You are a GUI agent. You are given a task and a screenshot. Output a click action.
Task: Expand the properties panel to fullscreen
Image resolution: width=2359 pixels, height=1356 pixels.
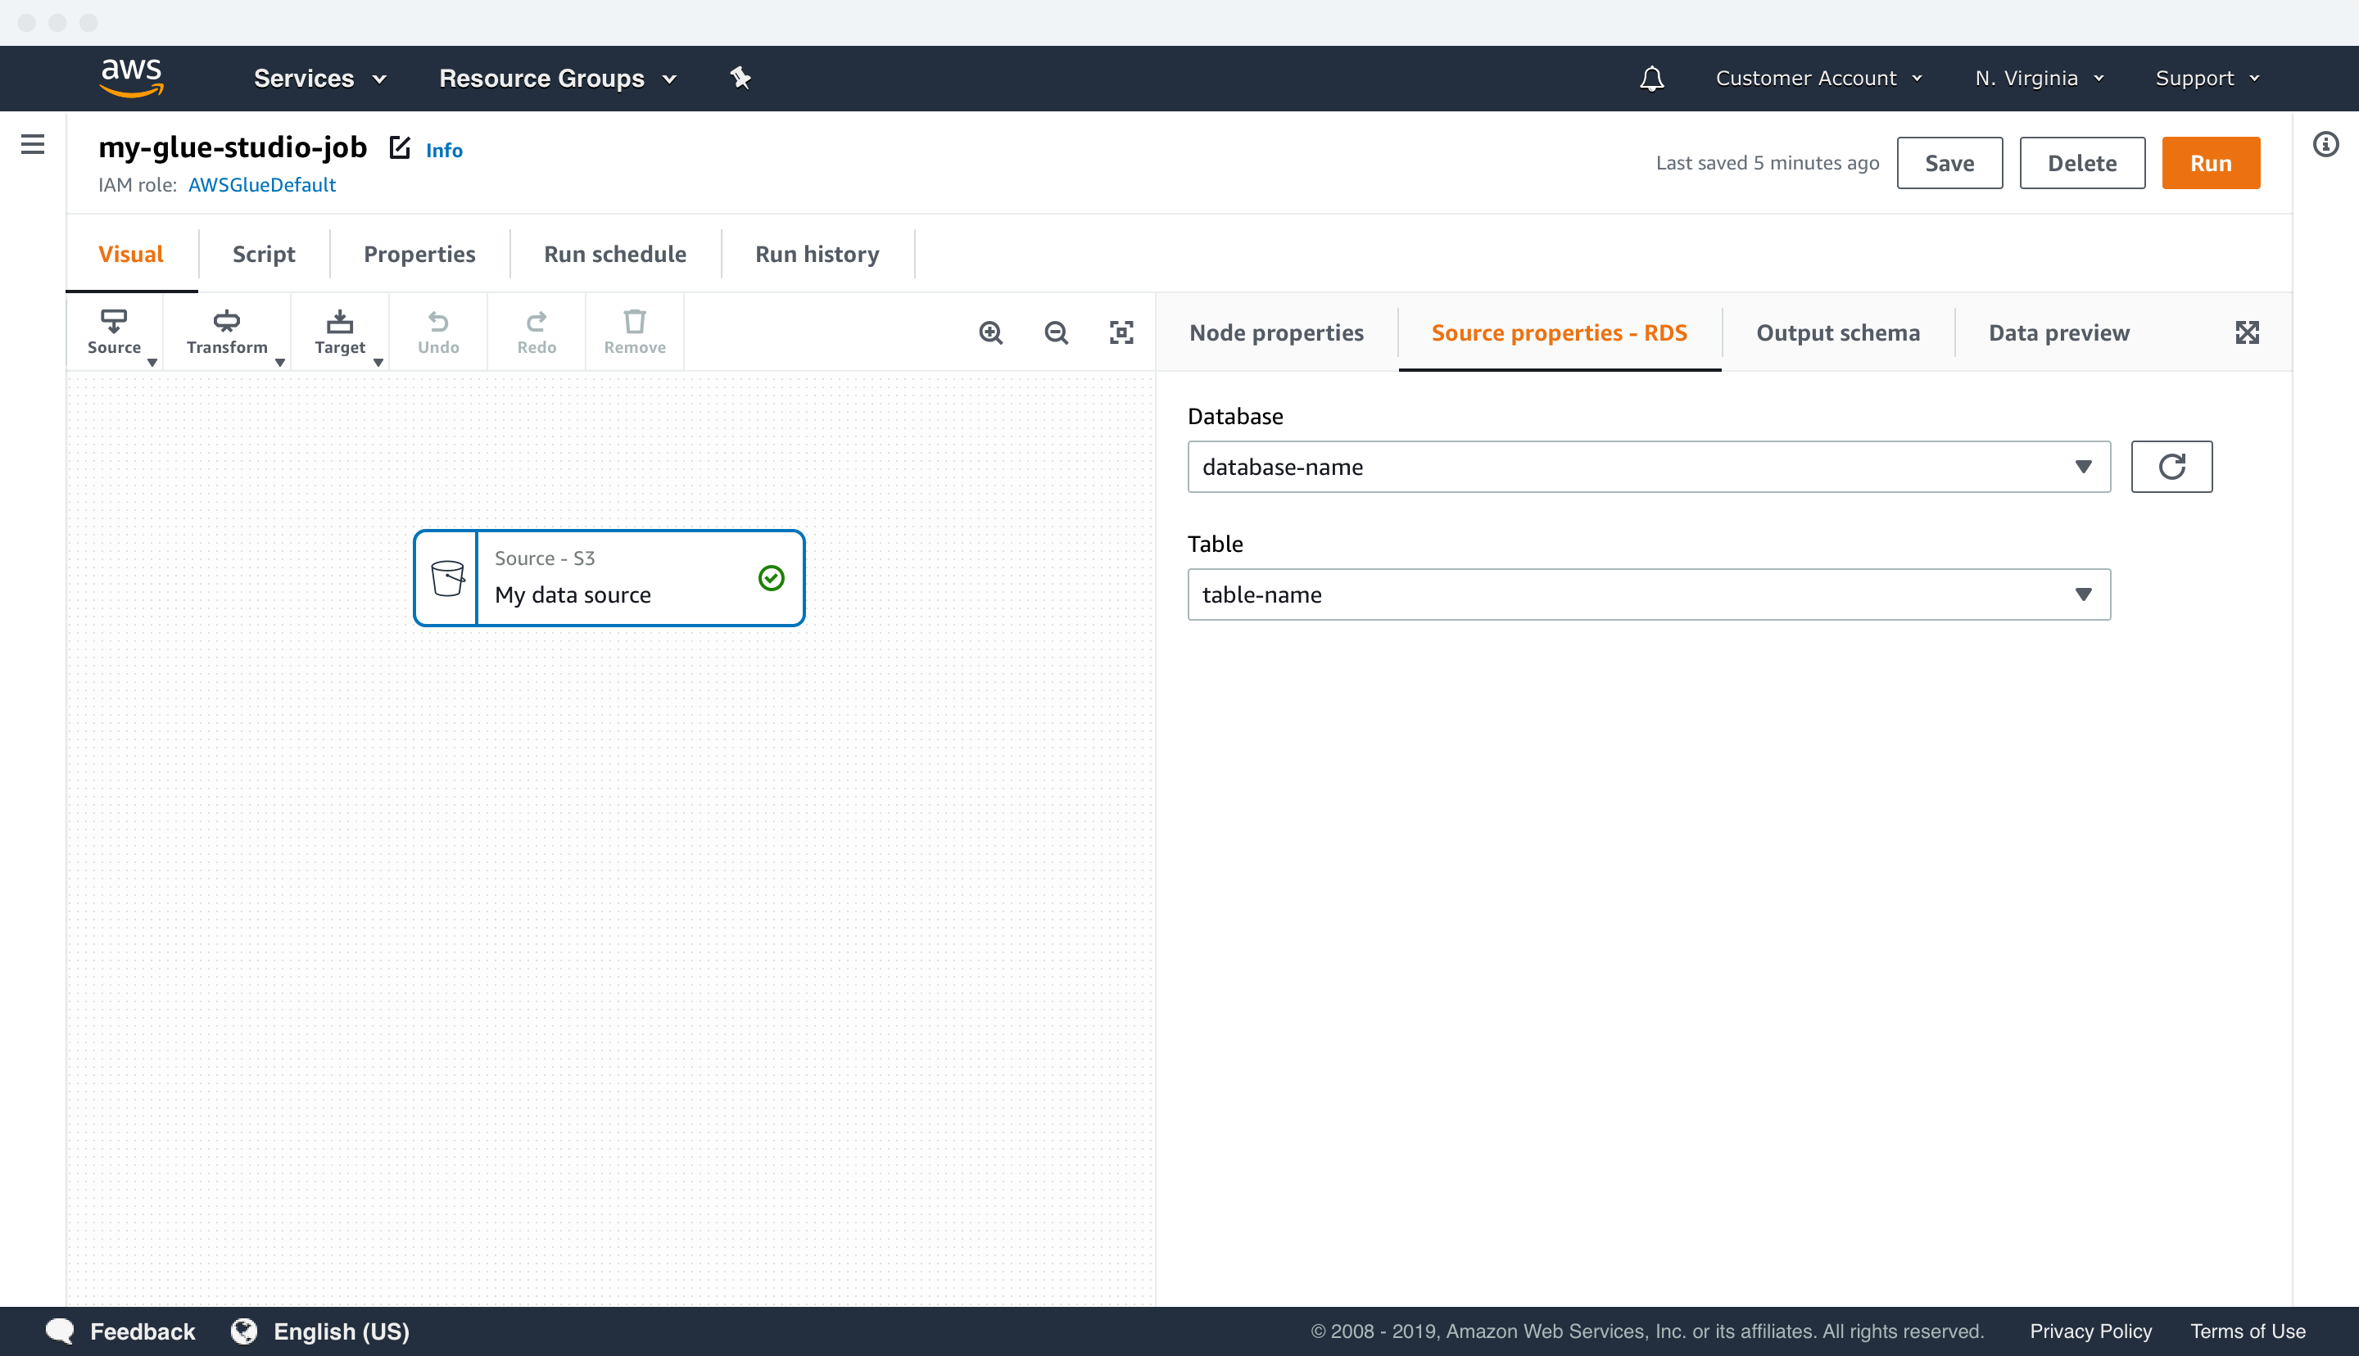[x=2246, y=332]
